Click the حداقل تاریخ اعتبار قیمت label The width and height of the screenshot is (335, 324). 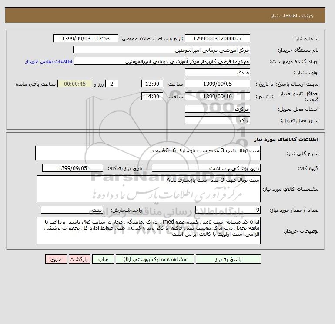pos(299,97)
